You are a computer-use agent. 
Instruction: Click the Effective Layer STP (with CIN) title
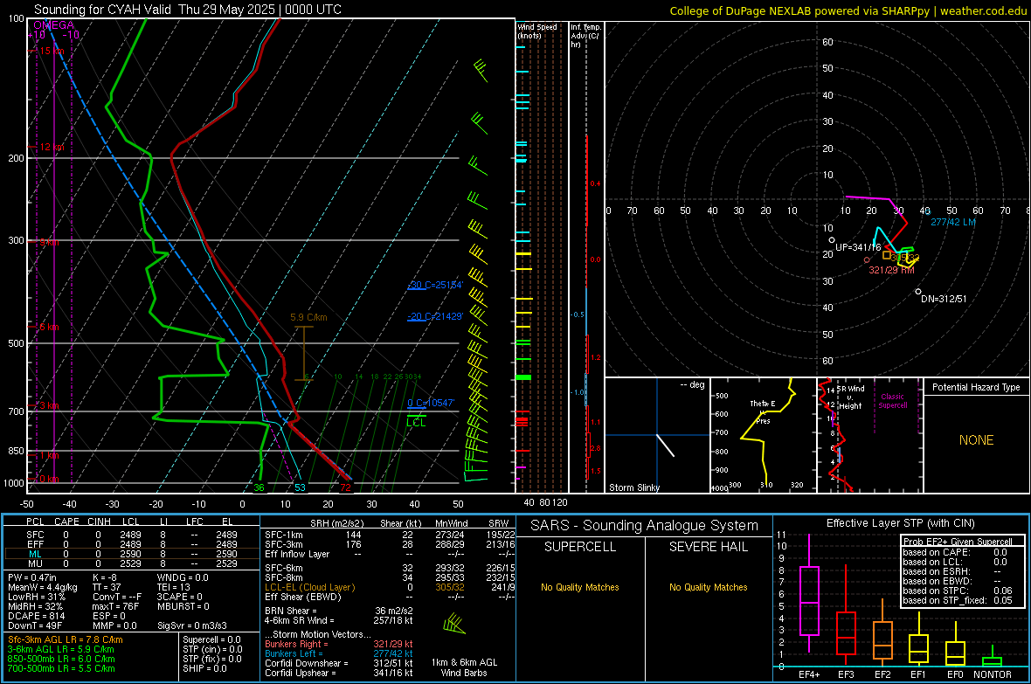900,523
